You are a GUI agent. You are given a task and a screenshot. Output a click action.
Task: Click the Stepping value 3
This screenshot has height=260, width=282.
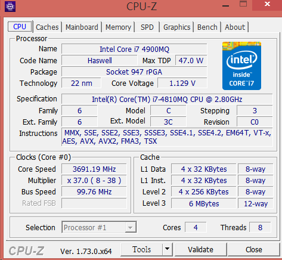click(x=255, y=110)
